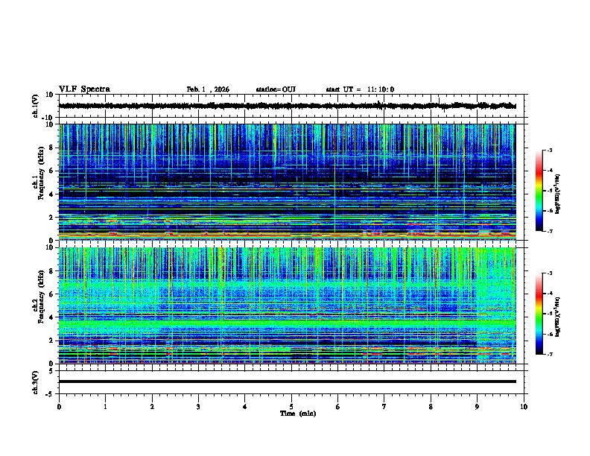Click the ch.1 voltage waveform trace

point(287,106)
